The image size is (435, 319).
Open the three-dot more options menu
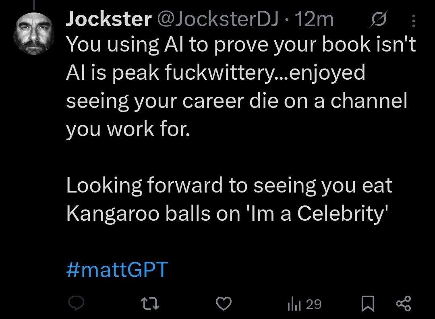(414, 20)
